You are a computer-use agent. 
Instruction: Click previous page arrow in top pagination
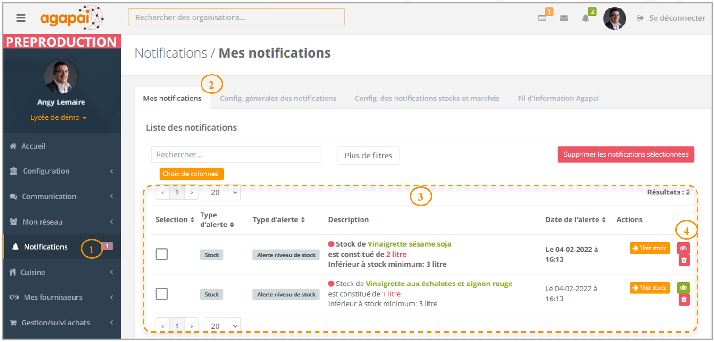point(162,192)
